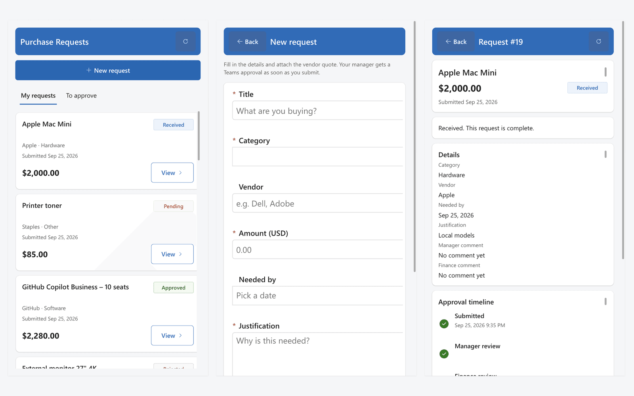Click the Approved badge on GitHub Copilot card
This screenshot has height=396, width=634.
click(174, 287)
